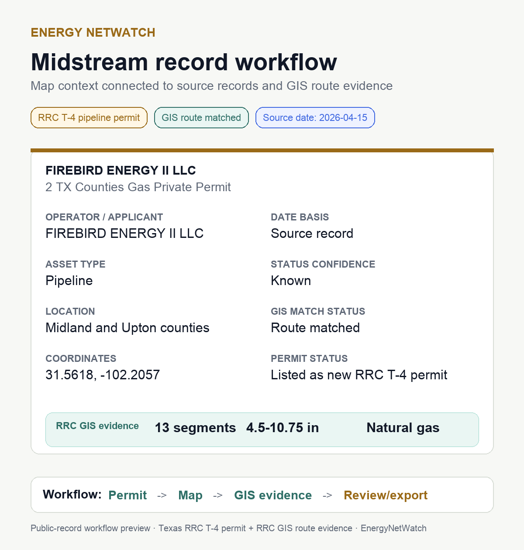Click the Midstream record workflow heading
Viewport: 524px width, 550px height.
(184, 62)
